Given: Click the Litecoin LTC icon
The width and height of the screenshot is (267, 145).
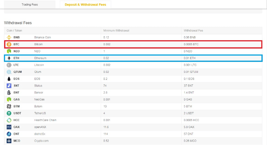Looking at the screenshot, I should [9, 65].
